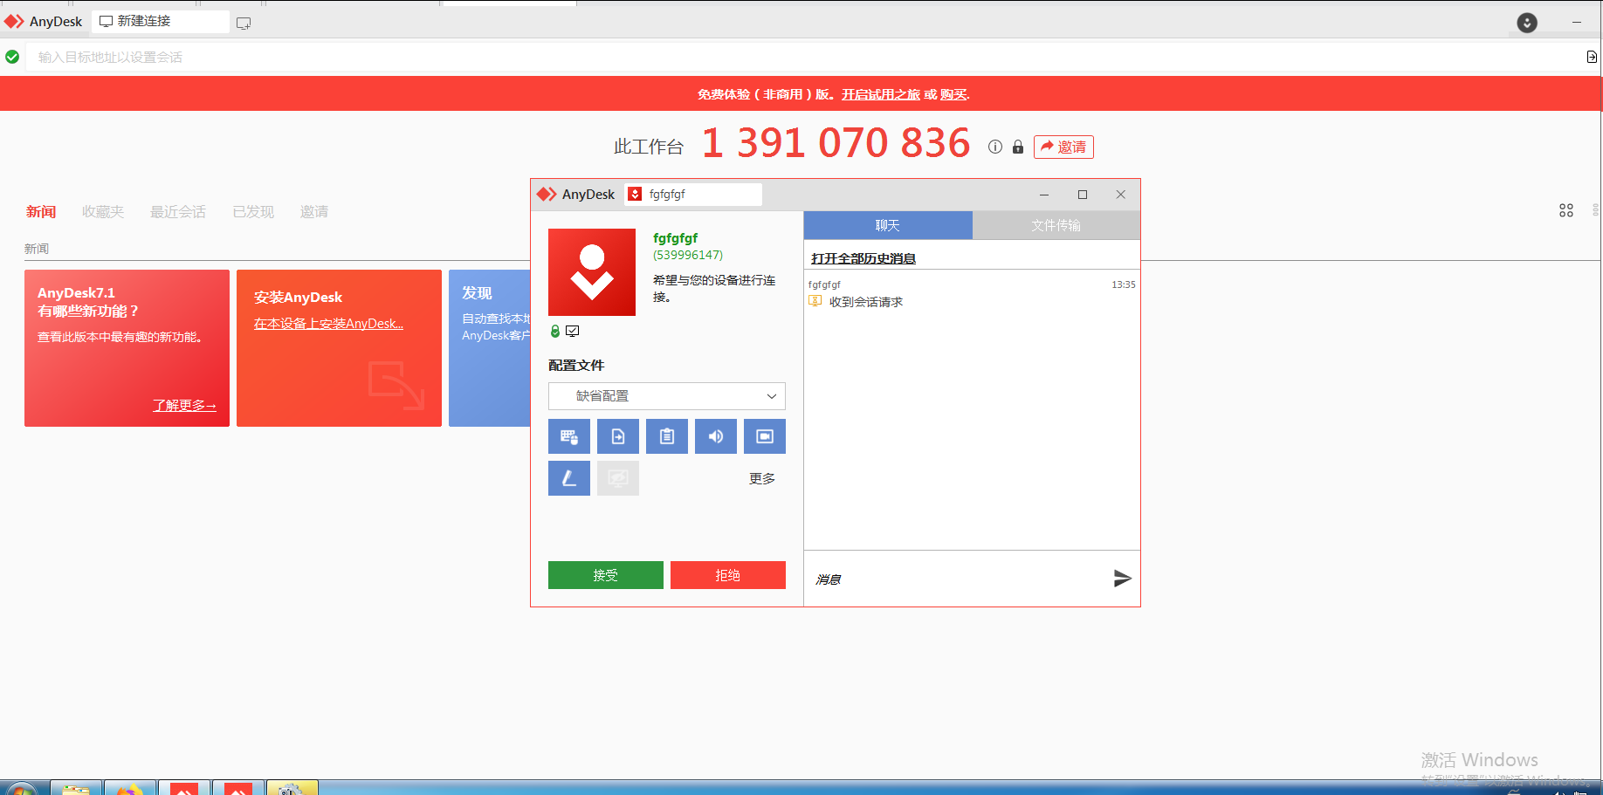Click the screen recording permission icon
This screenshot has height=795, width=1603.
(764, 436)
